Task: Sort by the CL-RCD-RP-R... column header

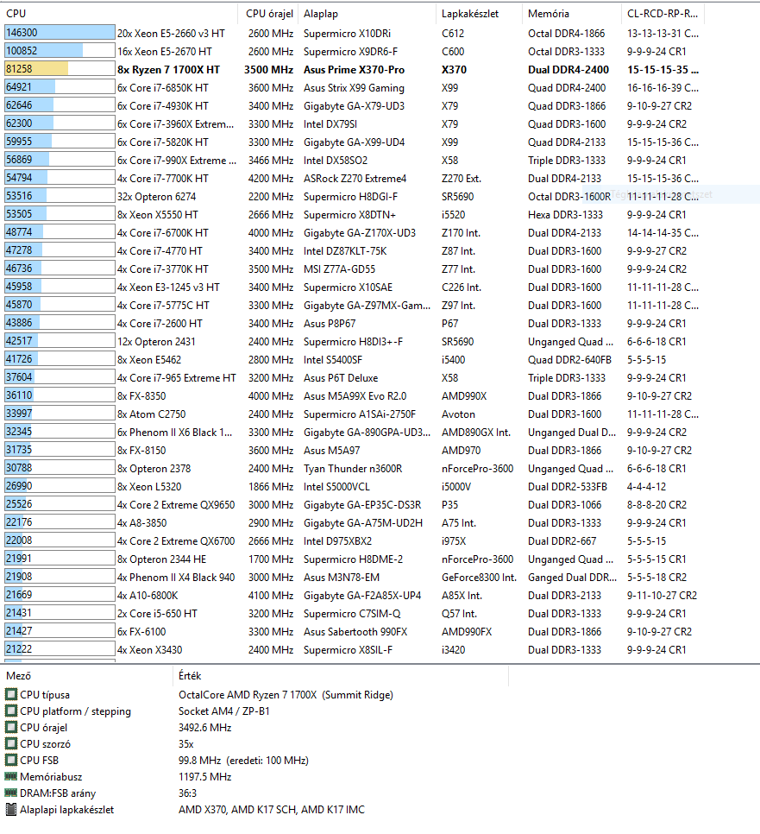Action: pos(663,14)
